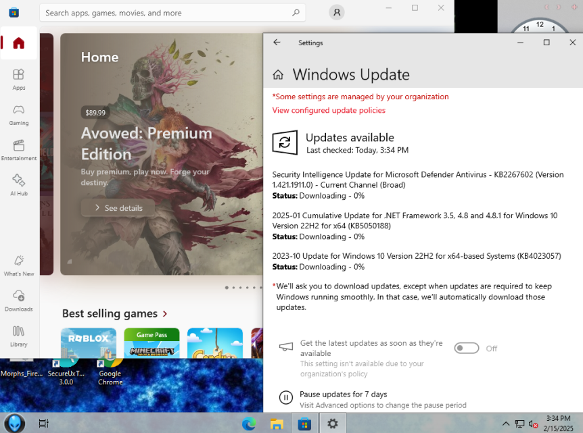Open the Store user profile icon

337,13
